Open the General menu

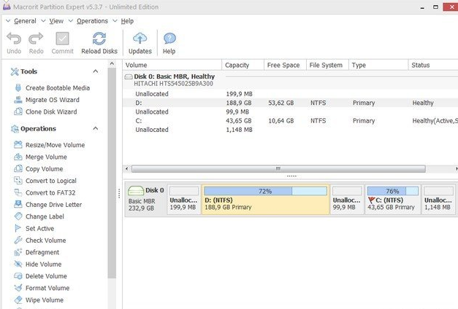[x=25, y=21]
